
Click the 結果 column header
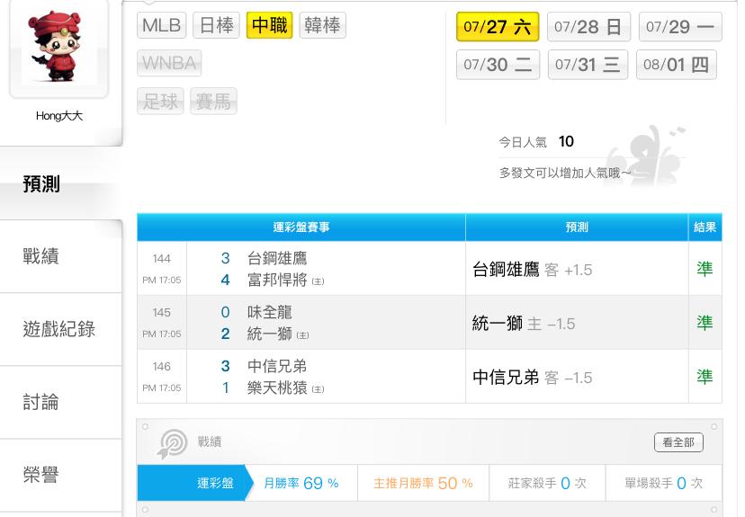(705, 227)
